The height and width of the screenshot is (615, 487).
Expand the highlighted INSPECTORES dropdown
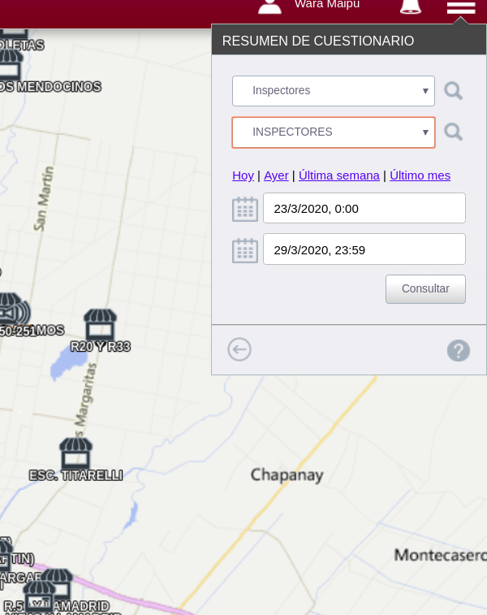tap(333, 132)
